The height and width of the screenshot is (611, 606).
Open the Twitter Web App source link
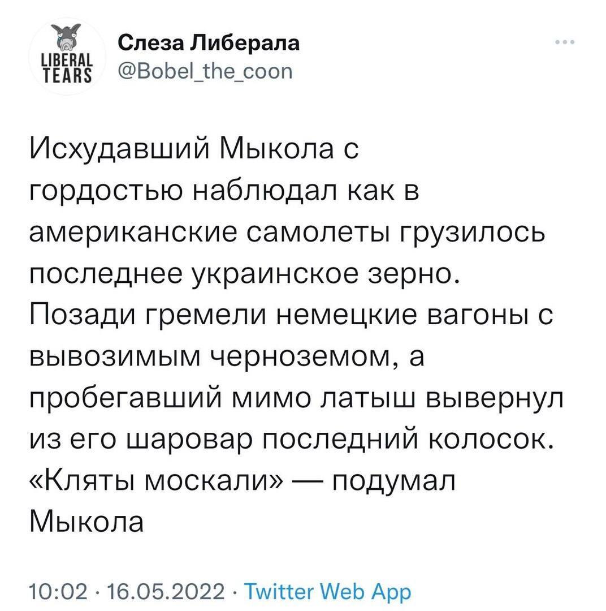pos(325,591)
